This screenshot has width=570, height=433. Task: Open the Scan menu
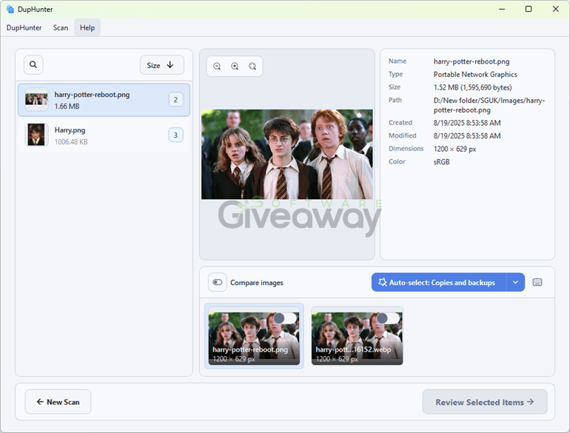(x=61, y=27)
